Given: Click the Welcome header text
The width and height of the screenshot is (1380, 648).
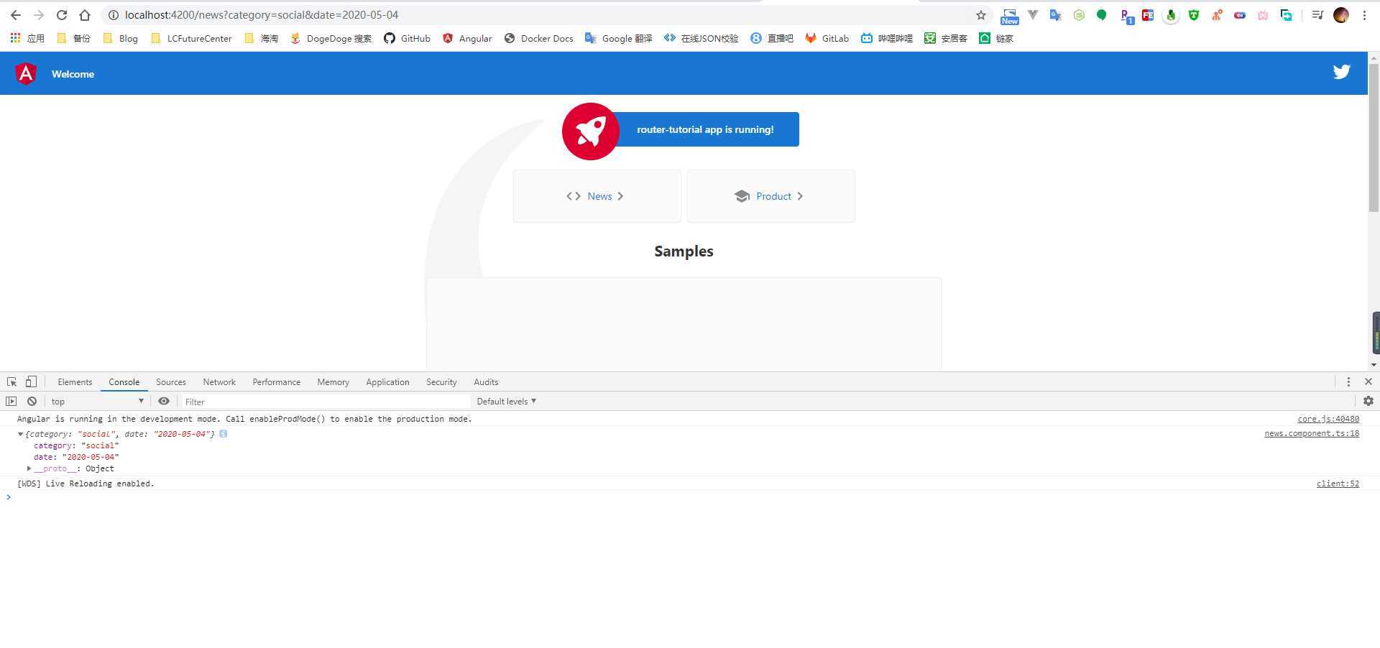Looking at the screenshot, I should [x=73, y=74].
